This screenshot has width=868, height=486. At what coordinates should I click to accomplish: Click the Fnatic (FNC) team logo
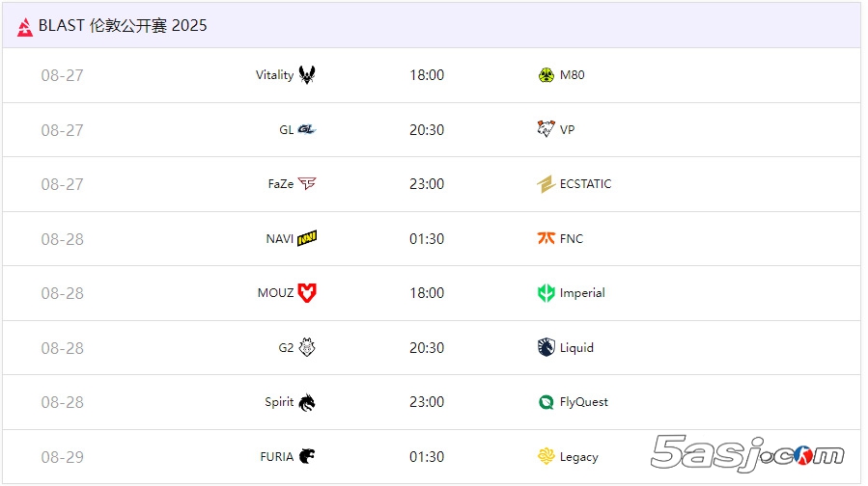point(546,238)
